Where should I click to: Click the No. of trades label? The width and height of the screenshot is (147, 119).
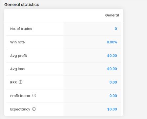point(21,29)
